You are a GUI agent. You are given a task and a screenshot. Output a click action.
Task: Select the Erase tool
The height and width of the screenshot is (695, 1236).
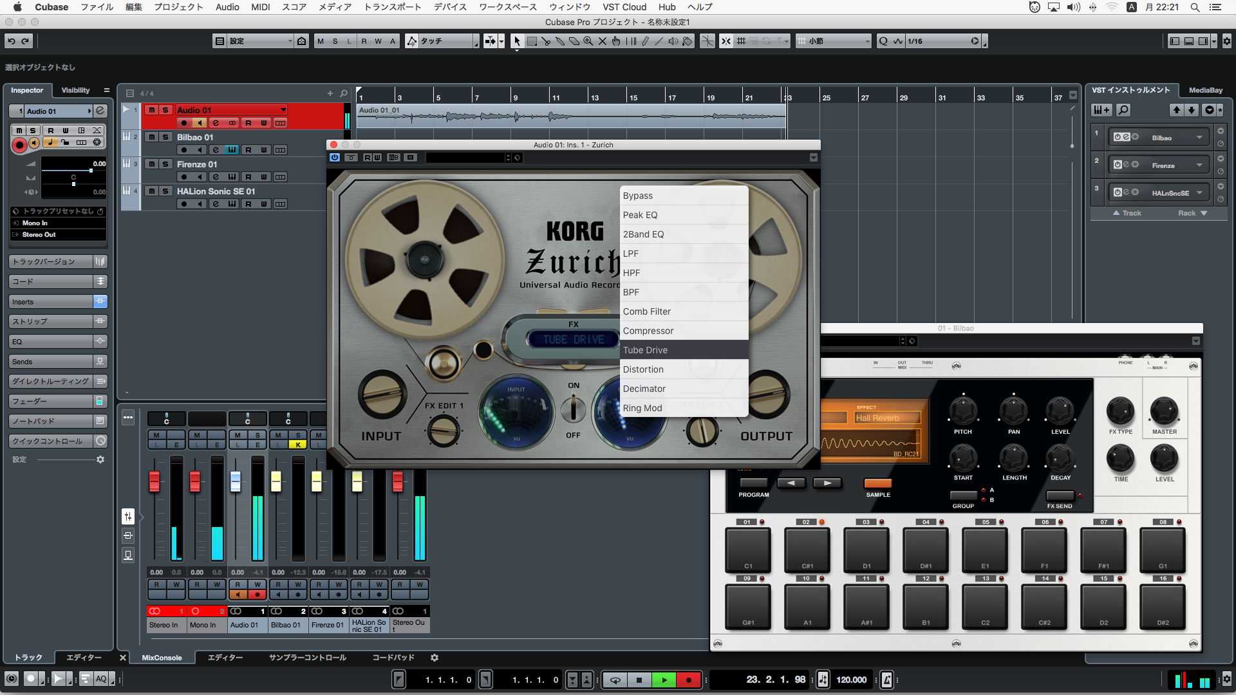tap(574, 41)
